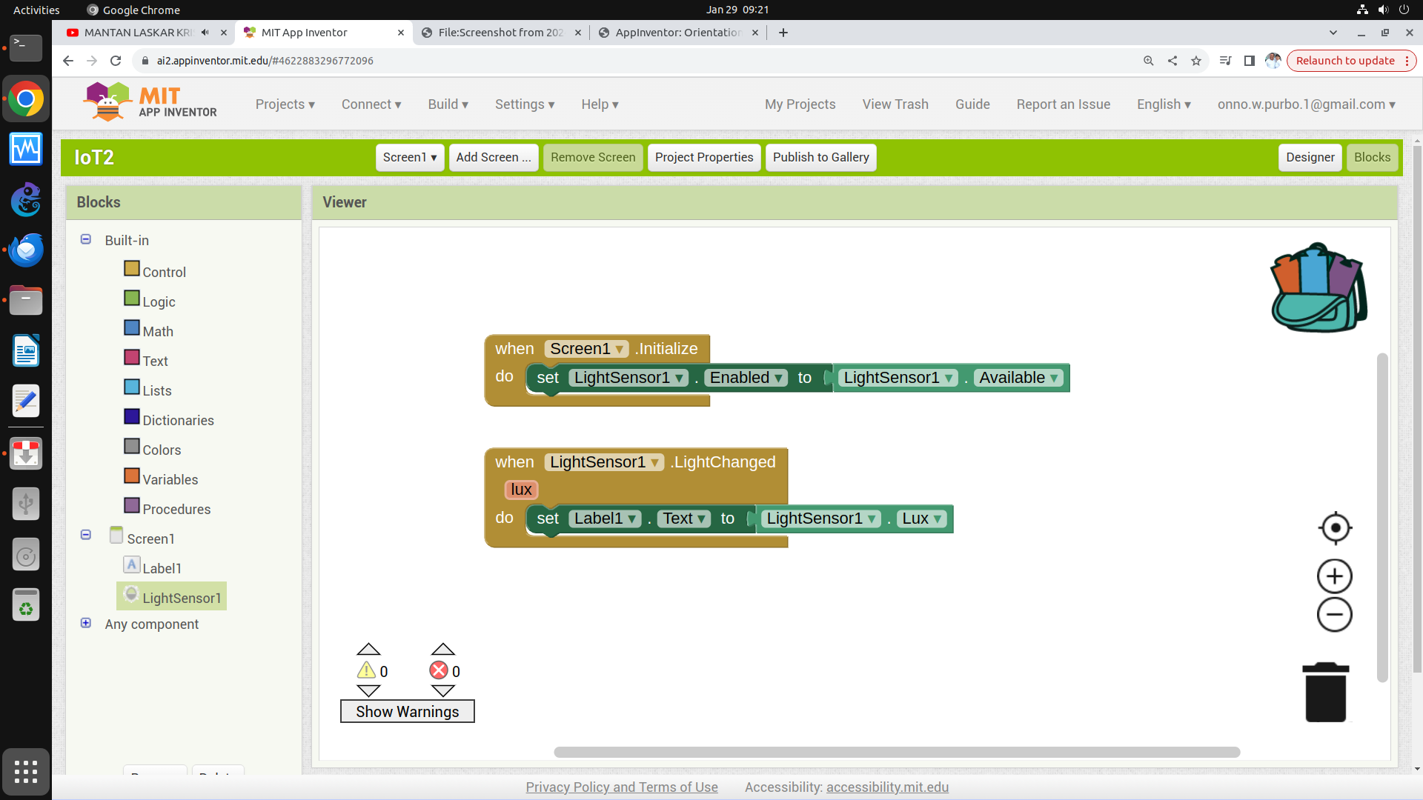This screenshot has width=1423, height=800.
Task: Zoom in with the plus icon
Action: coord(1335,576)
